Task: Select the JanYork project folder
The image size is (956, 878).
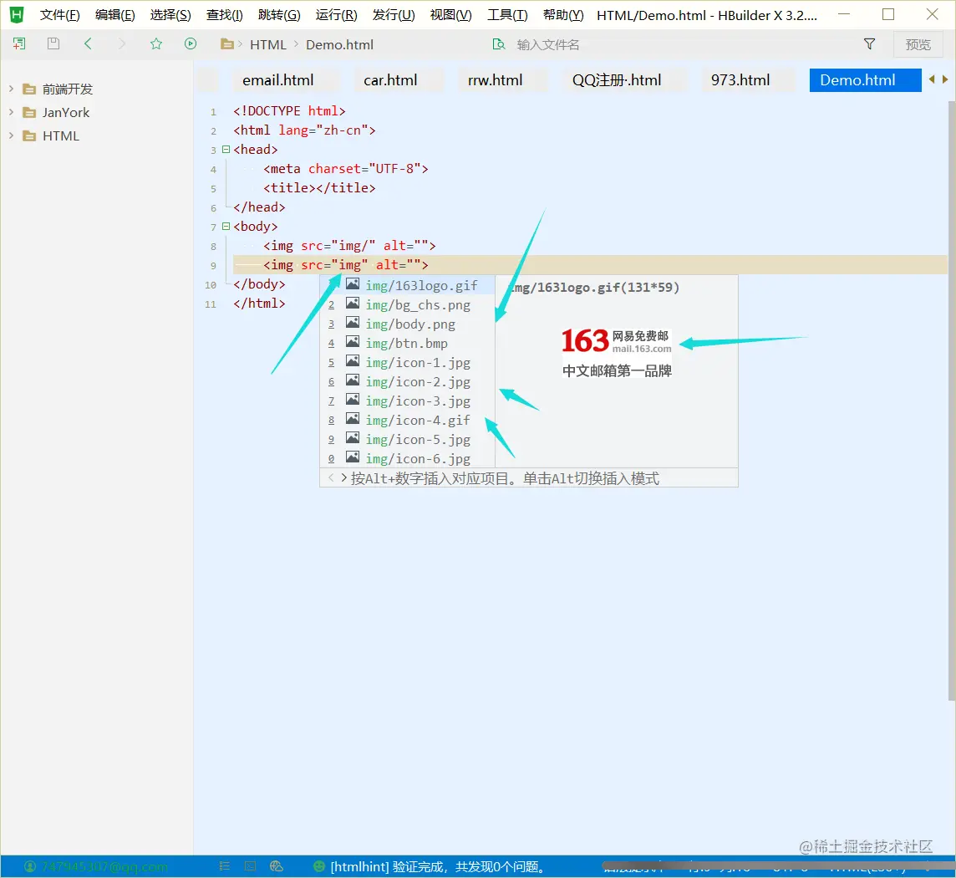Action: click(66, 112)
